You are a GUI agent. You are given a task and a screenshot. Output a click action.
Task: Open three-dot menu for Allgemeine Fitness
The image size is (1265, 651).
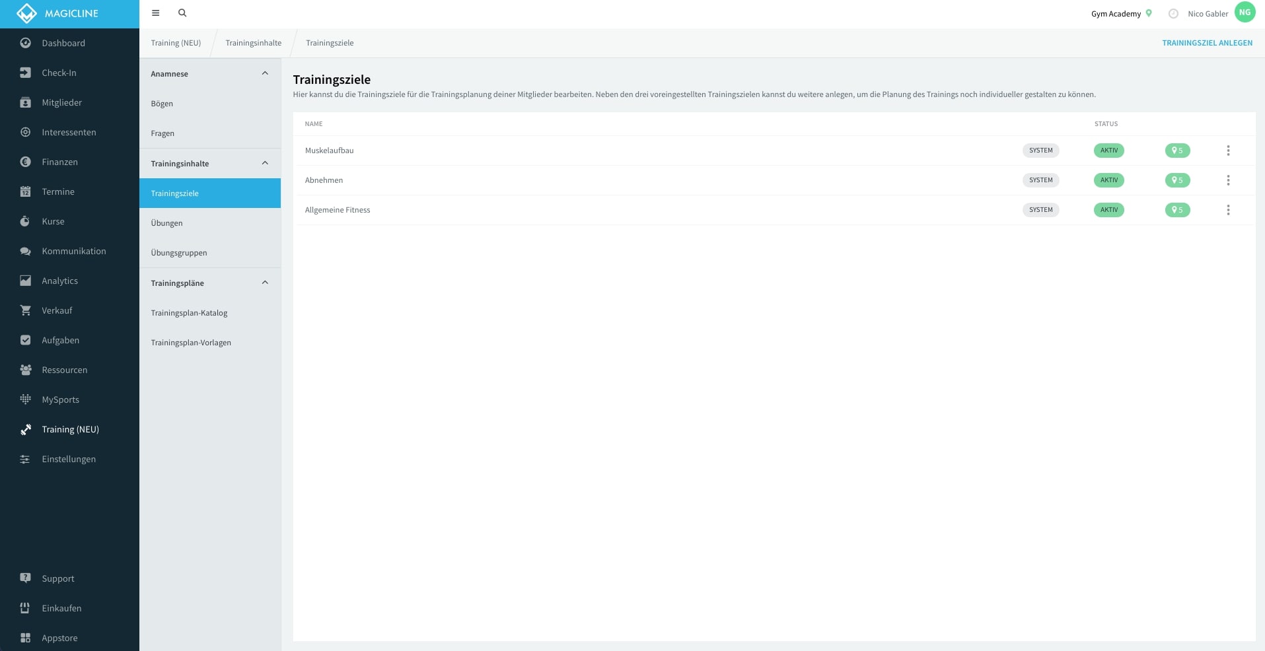(x=1228, y=210)
